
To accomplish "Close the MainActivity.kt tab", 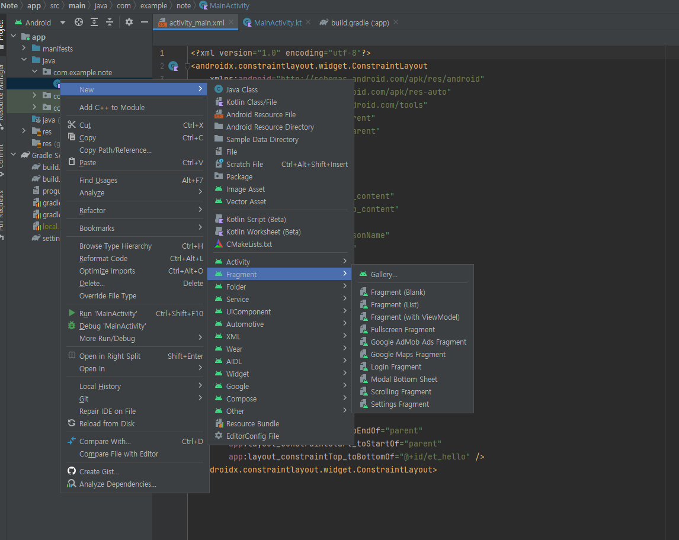I will 308,22.
